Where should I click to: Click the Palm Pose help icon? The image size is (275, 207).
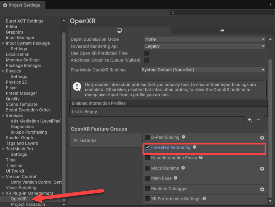point(175,178)
